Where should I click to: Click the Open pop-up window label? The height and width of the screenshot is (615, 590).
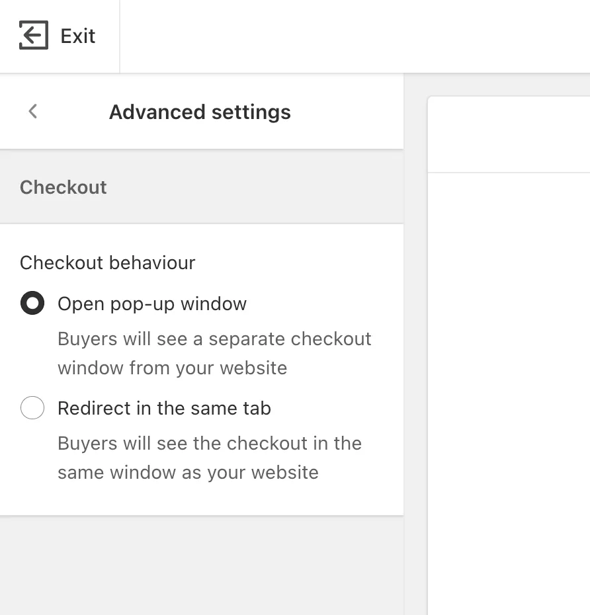pyautogui.click(x=152, y=304)
